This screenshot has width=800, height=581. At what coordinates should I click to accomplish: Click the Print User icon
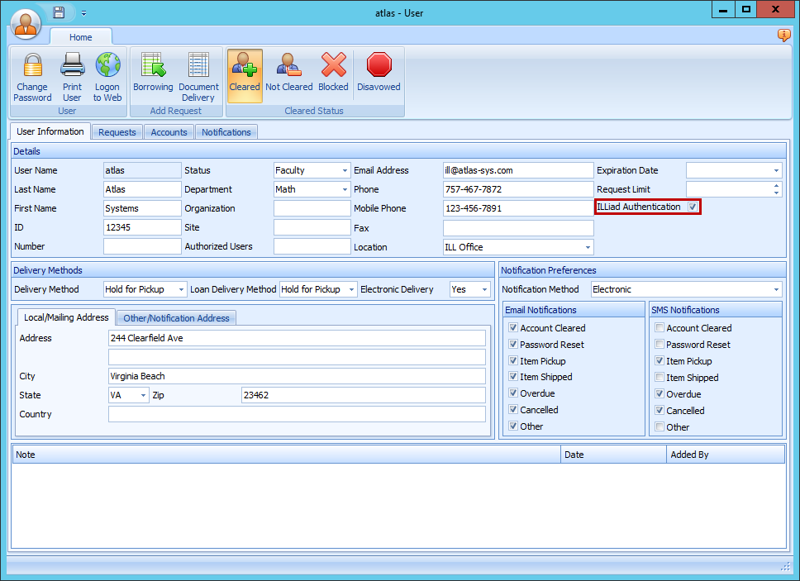[72, 74]
